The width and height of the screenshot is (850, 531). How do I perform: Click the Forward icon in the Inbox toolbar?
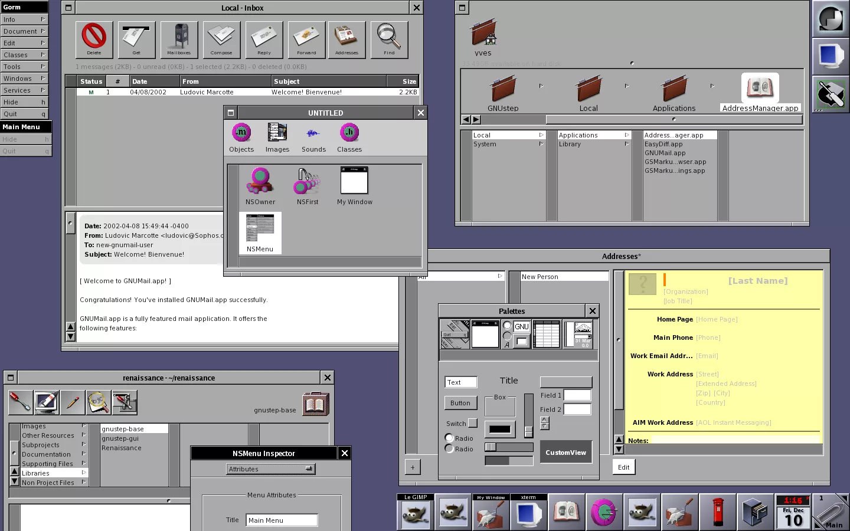(x=306, y=40)
